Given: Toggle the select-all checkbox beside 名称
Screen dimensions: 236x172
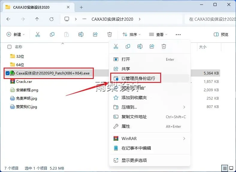Looking at the screenshot, I should [9, 47].
